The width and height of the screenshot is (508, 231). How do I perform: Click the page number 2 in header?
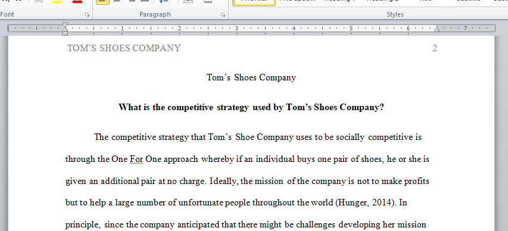click(x=435, y=48)
